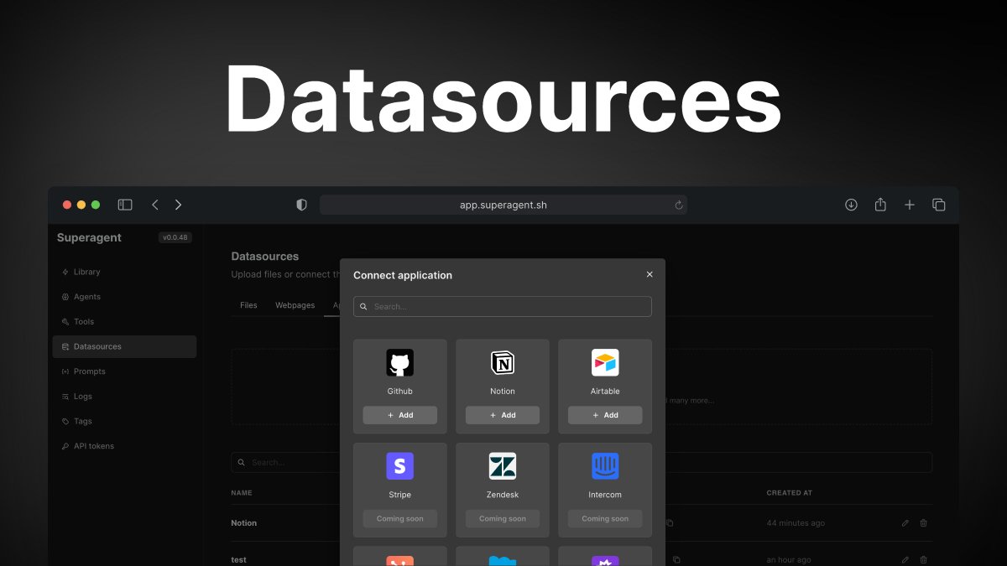Click the Intercom logo icon

(x=605, y=466)
